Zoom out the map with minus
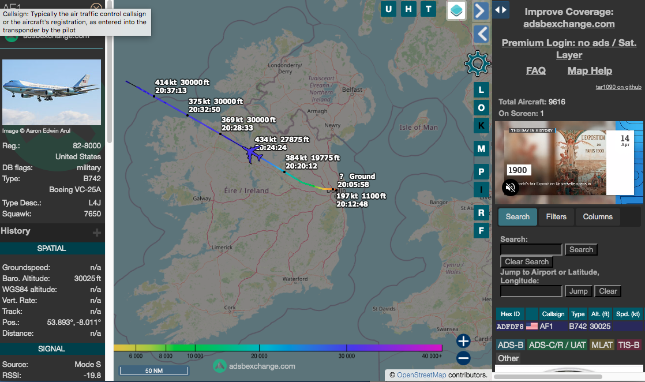 pyautogui.click(x=463, y=358)
